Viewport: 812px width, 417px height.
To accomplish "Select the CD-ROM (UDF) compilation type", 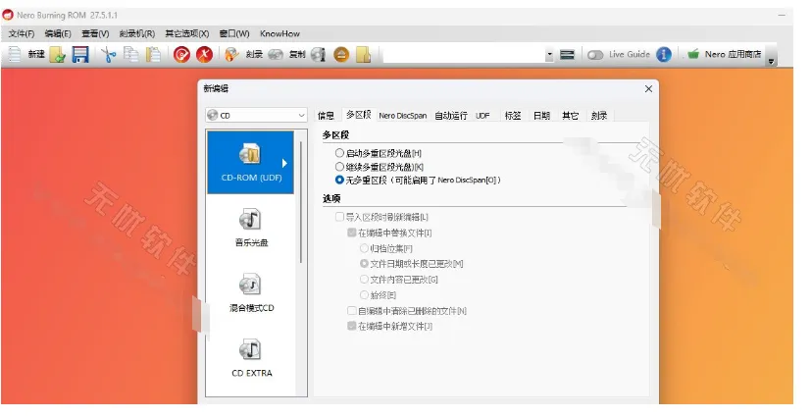I will (251, 163).
